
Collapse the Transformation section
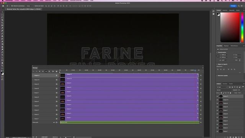point(217,53)
